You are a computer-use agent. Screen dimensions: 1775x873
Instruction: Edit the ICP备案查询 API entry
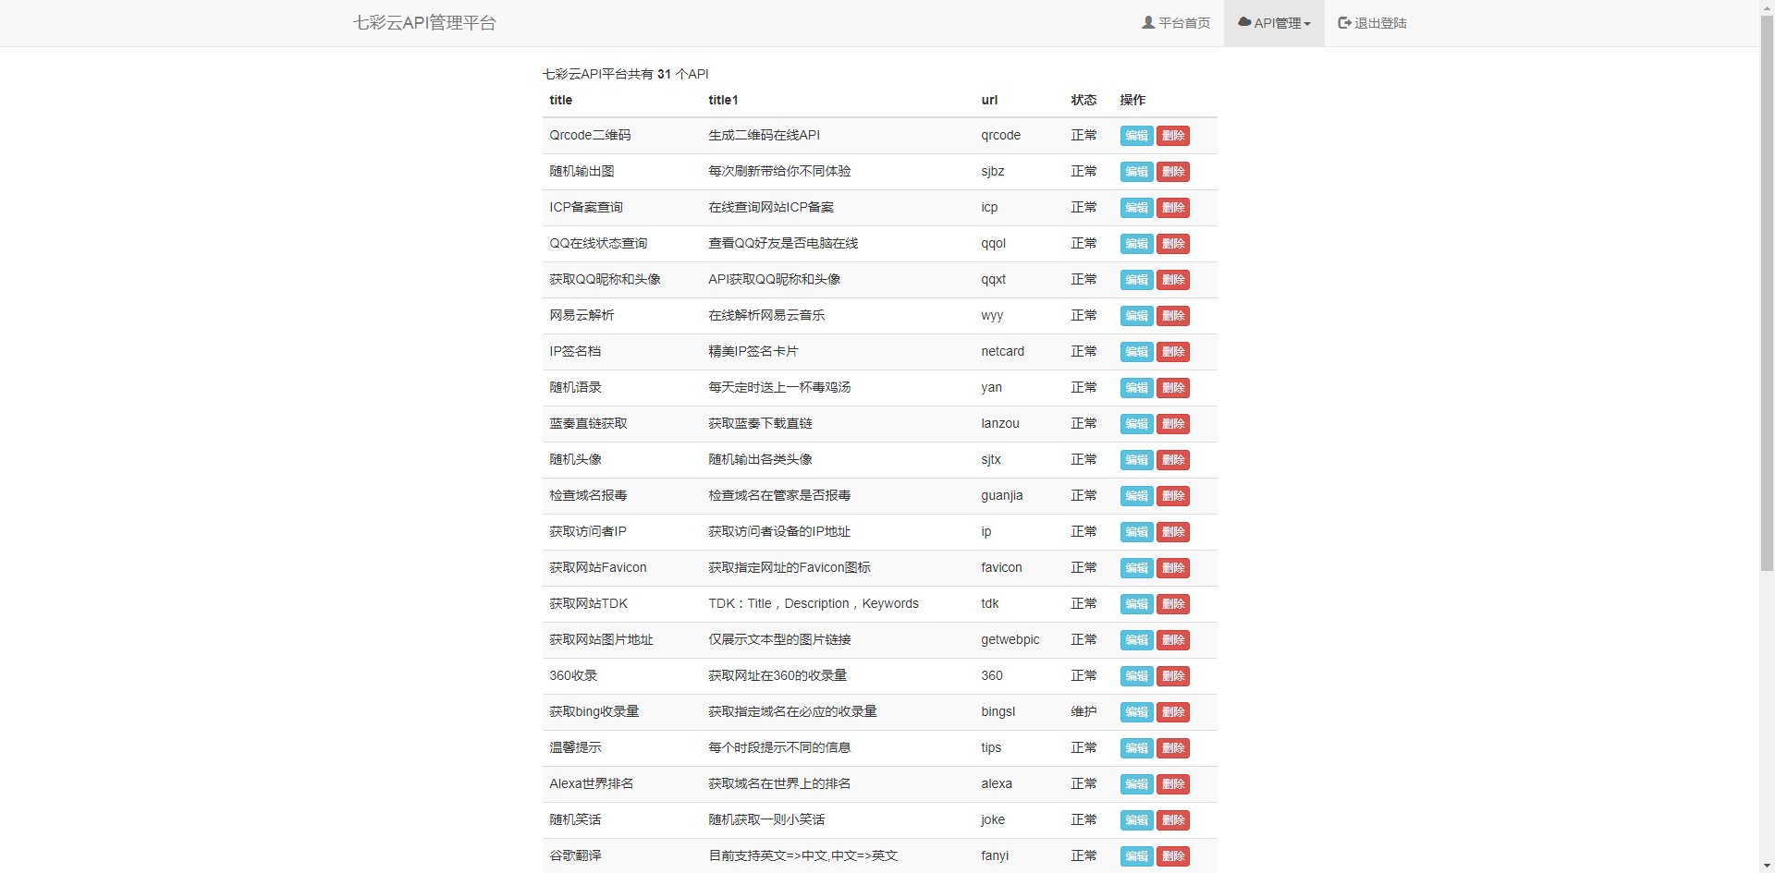tap(1135, 208)
